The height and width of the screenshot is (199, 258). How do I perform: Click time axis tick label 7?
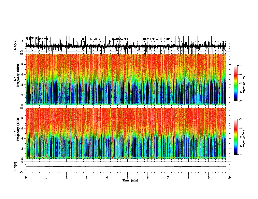click(168, 178)
